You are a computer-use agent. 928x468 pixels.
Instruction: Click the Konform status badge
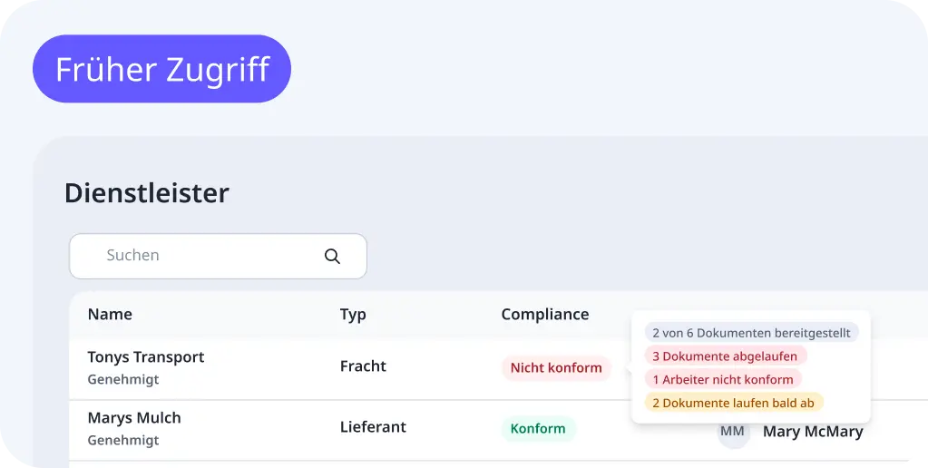(538, 429)
